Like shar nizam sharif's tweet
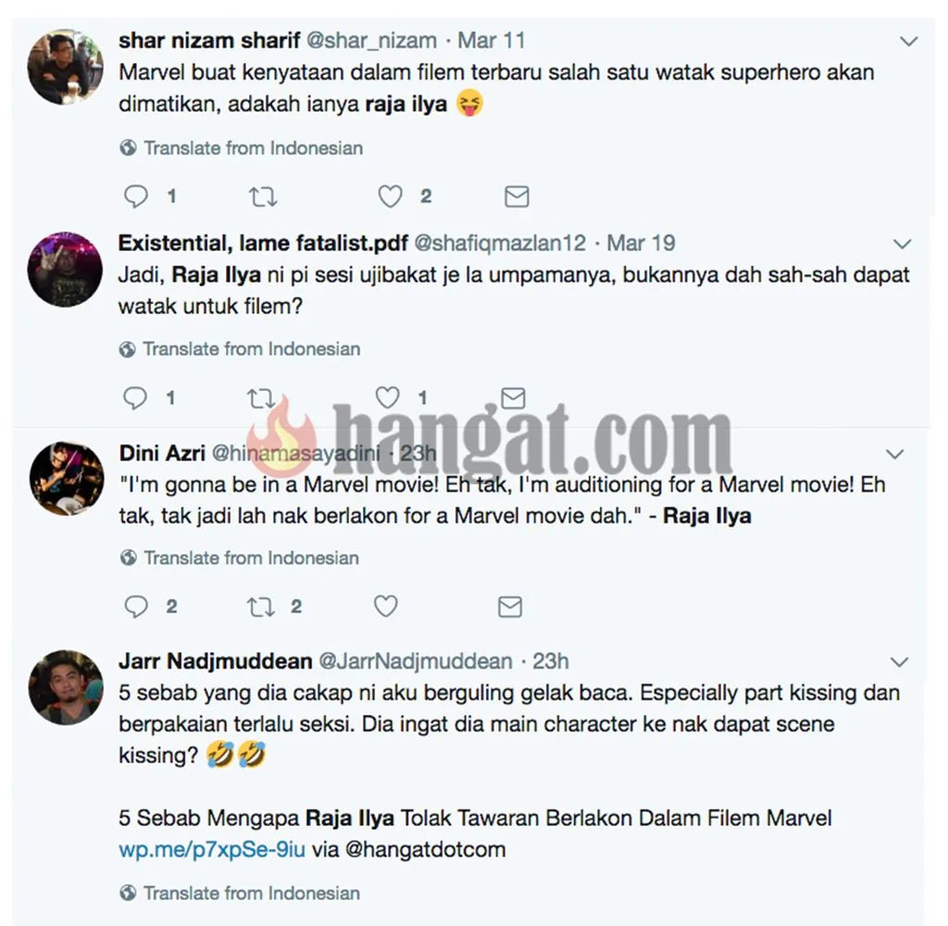Image resolution: width=948 pixels, height=926 pixels. tap(390, 196)
